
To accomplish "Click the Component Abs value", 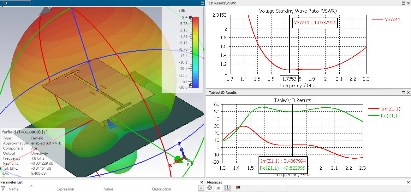I will point(34,148).
